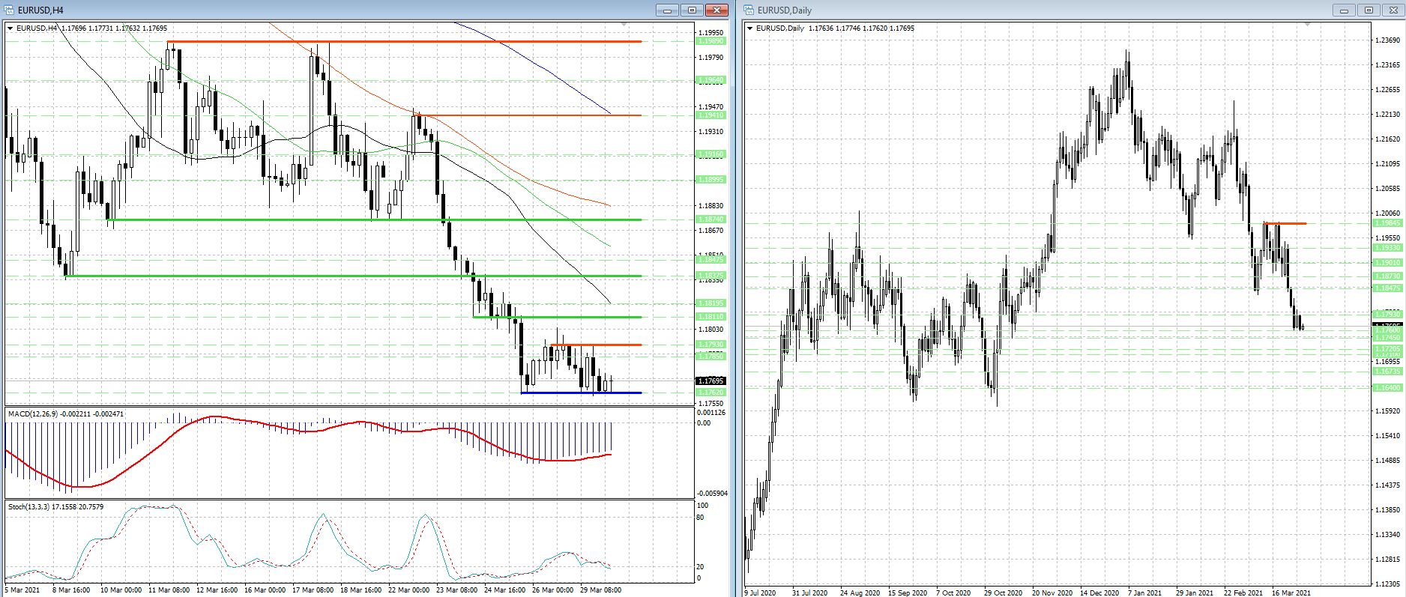The height and width of the screenshot is (597, 1406).
Task: Click the chart shift marker on H4 chart
Action: pyautogui.click(x=624, y=25)
